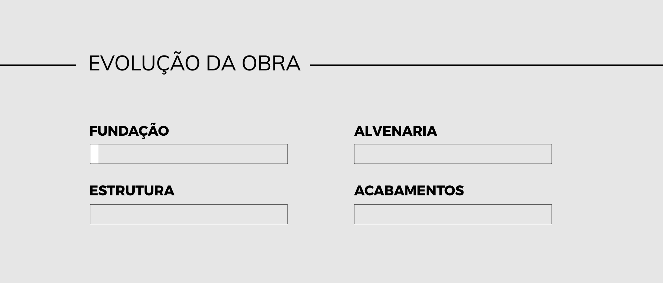Click the unfilled gray part of Fundação bar
663x283 pixels.
tap(193, 154)
